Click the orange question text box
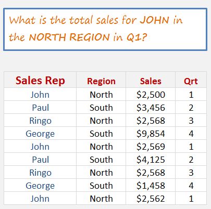The image size is (211, 209). [105, 29]
